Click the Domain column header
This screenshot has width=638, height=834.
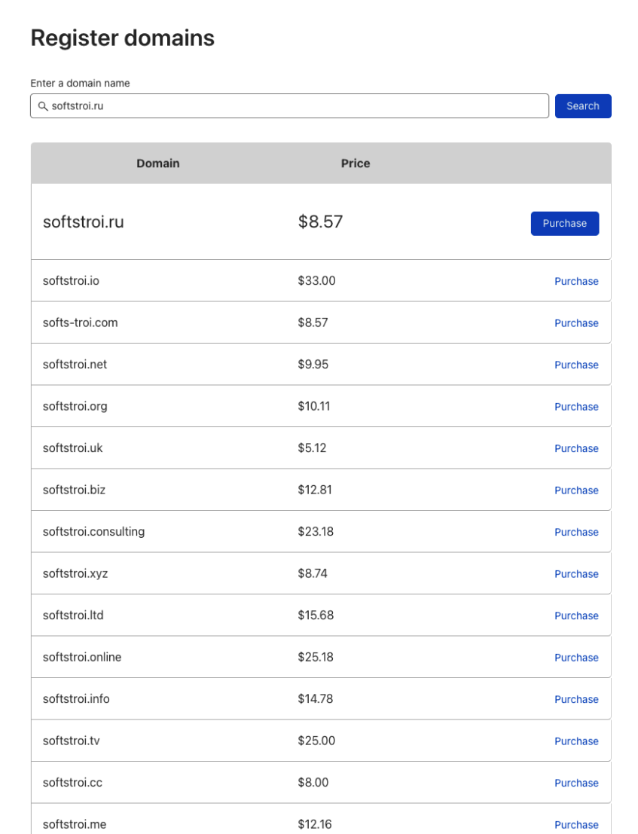coord(158,163)
